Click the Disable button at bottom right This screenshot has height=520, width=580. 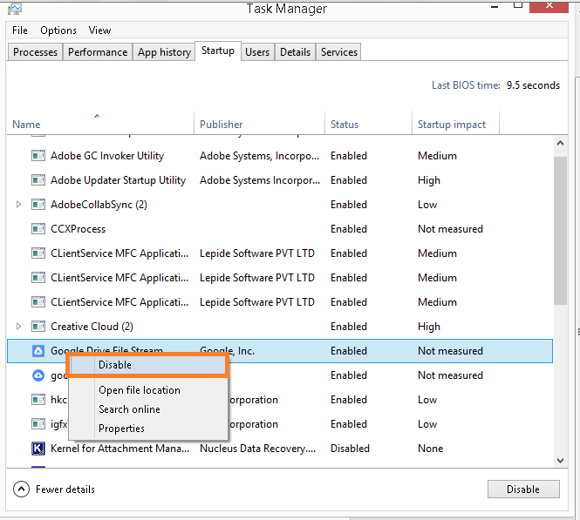tap(523, 489)
